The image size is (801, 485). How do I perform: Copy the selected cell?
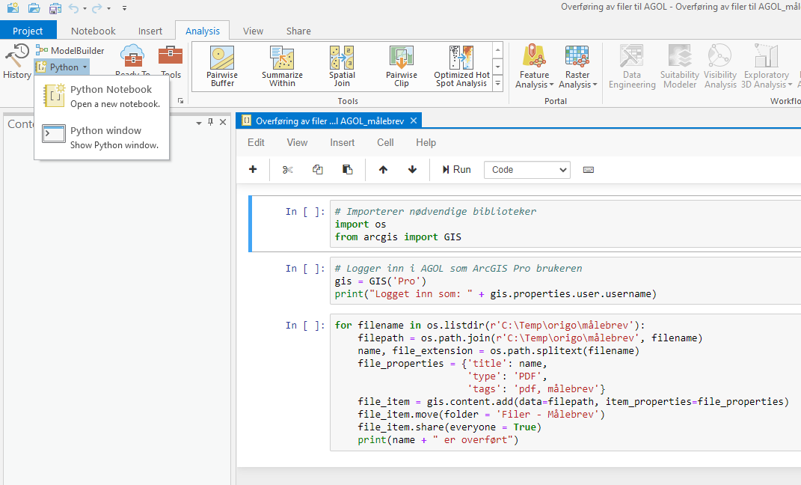click(x=317, y=170)
